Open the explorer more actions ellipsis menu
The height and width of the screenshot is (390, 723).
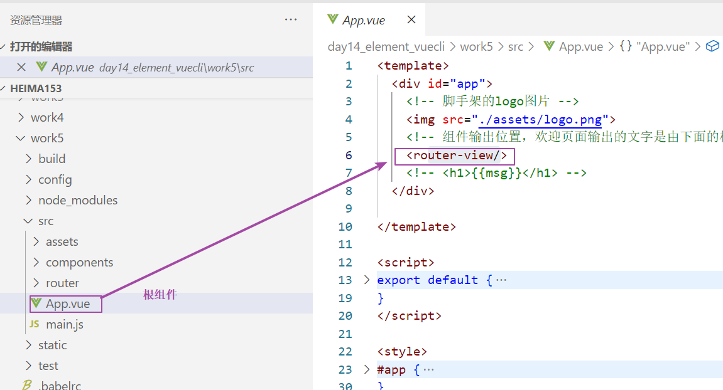pyautogui.click(x=291, y=20)
